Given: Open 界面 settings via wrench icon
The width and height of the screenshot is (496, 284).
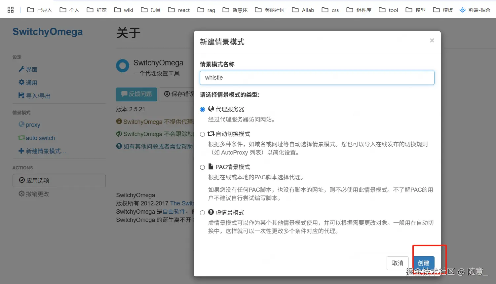Looking at the screenshot, I should [21, 69].
